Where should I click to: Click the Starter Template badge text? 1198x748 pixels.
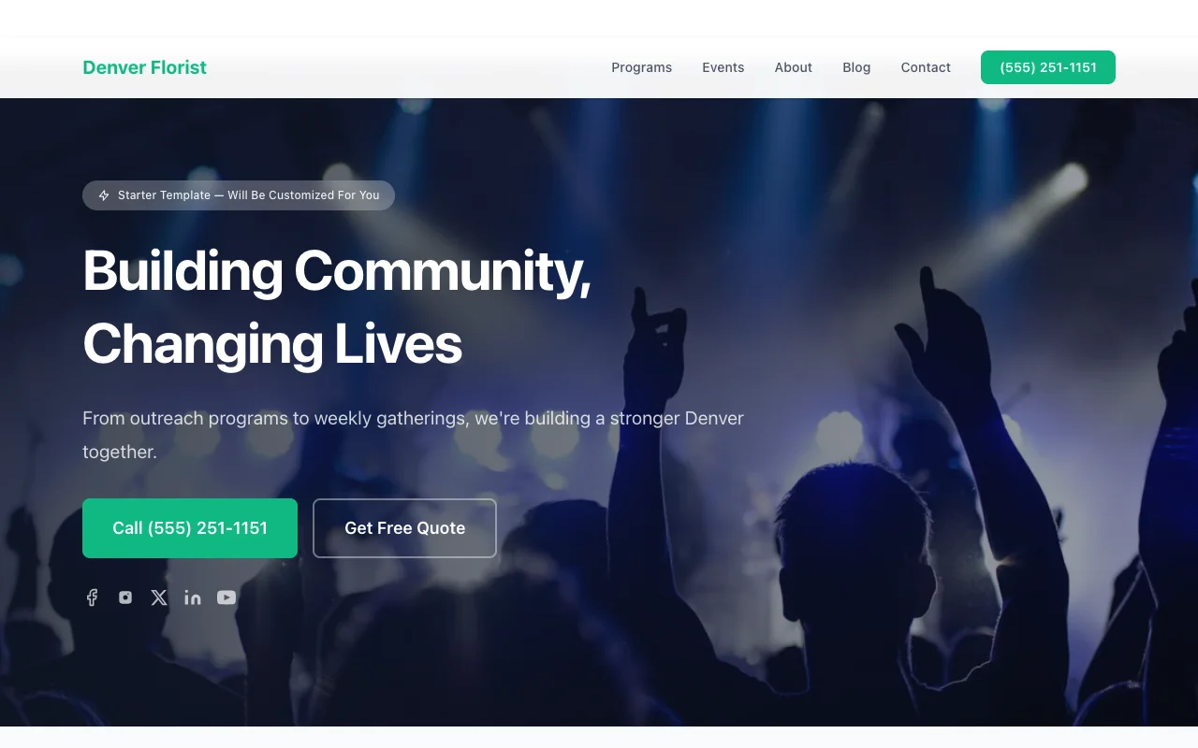248,195
